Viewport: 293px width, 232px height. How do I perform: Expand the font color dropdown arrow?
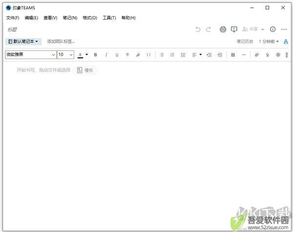87,55
